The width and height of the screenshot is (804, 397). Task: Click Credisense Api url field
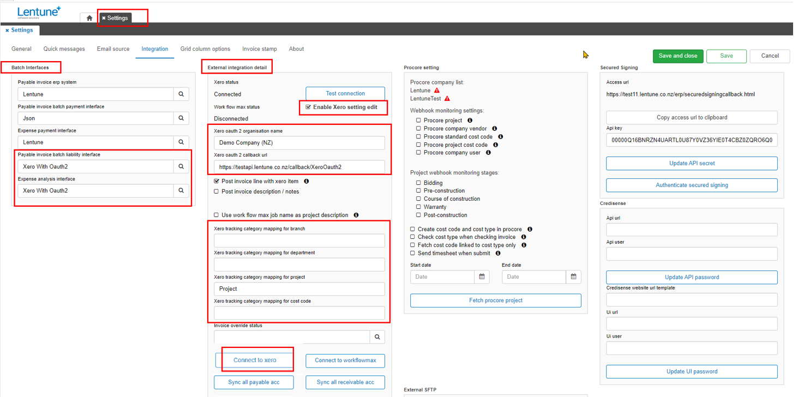click(692, 230)
